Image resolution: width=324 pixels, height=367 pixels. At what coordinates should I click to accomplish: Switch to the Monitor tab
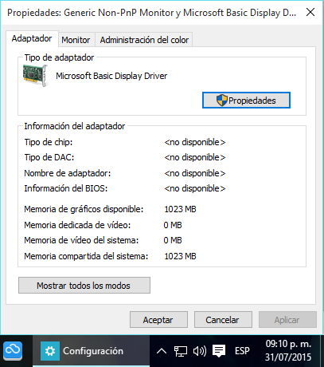(x=76, y=40)
